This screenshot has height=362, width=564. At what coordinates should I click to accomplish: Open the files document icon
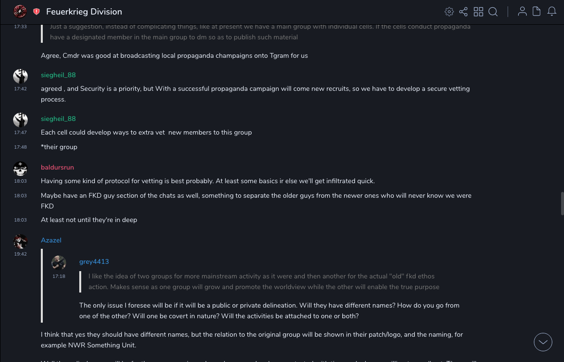[x=536, y=12]
